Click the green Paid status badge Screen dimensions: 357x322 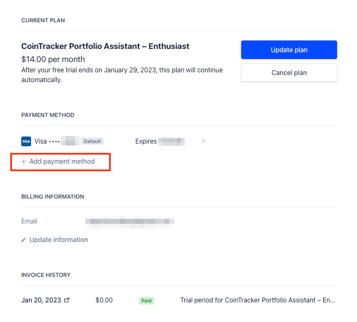[x=147, y=301]
